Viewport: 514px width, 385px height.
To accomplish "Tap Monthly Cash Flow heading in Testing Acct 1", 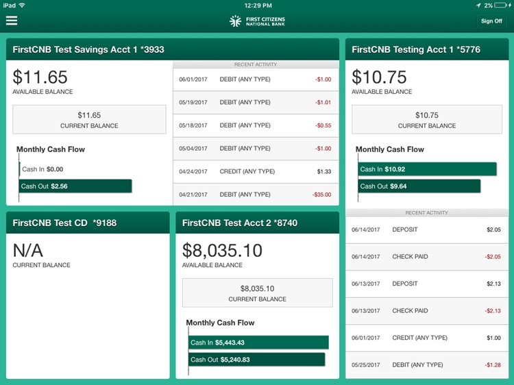I will 390,149.
